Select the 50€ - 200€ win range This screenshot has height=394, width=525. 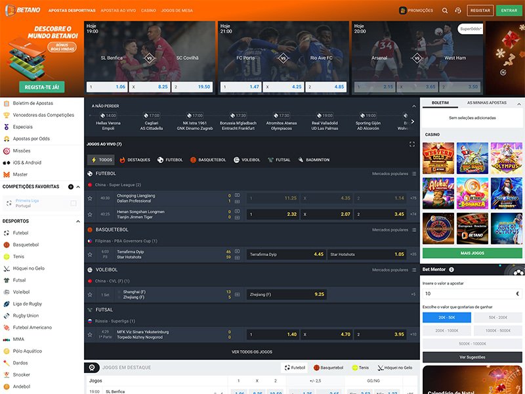point(498,317)
